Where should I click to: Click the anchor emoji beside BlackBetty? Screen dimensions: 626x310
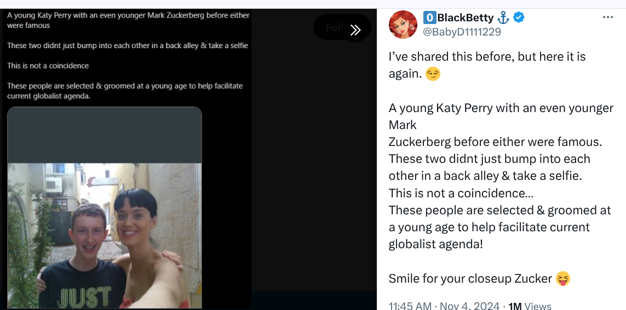tap(503, 17)
